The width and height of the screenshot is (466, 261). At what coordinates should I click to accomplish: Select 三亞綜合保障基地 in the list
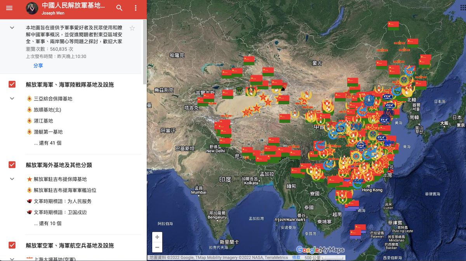coord(53,99)
